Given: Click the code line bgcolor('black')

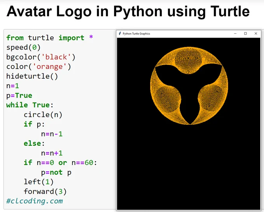Looking at the screenshot, I should [41, 57].
